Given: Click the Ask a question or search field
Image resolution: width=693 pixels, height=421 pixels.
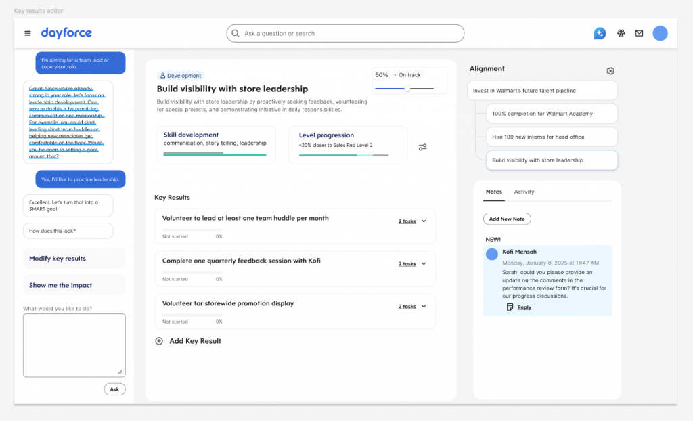Looking at the screenshot, I should pos(345,33).
